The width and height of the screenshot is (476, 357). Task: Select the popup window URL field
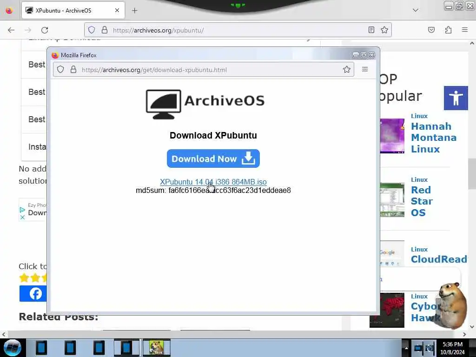tap(204, 70)
